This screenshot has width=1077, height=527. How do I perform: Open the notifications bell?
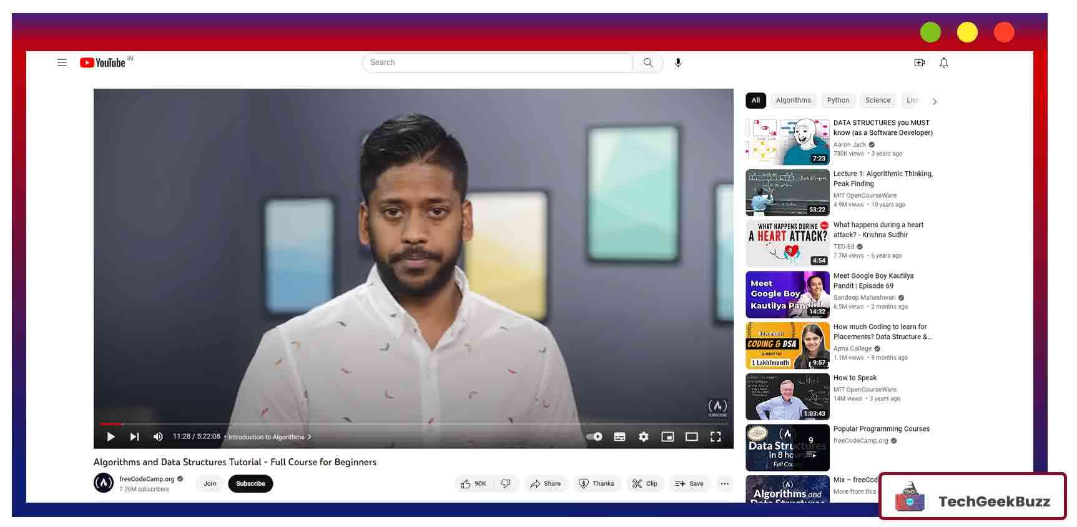(x=943, y=62)
